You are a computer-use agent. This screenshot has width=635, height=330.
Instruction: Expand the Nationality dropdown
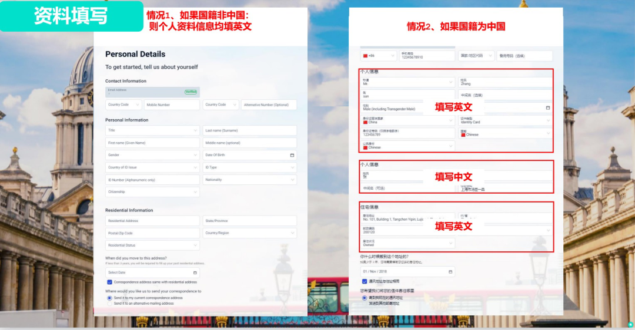coord(249,180)
